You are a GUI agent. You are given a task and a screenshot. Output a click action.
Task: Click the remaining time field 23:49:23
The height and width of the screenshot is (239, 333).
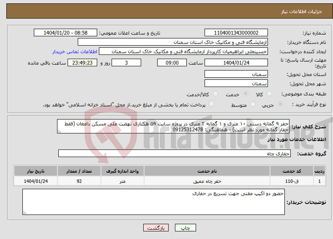pos(82,62)
